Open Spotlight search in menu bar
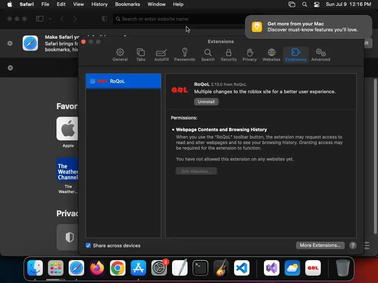Screen dimensions: 378x283 305,4
